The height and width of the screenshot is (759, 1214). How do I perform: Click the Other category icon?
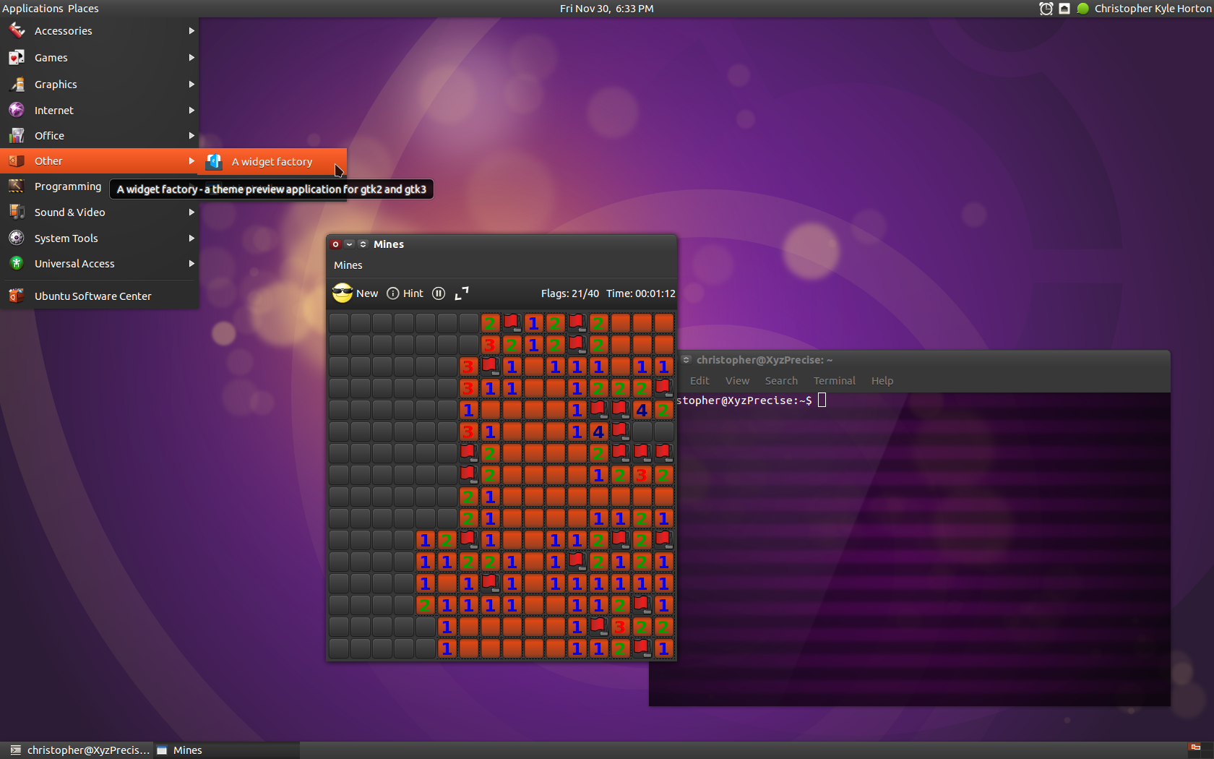pyautogui.click(x=17, y=160)
